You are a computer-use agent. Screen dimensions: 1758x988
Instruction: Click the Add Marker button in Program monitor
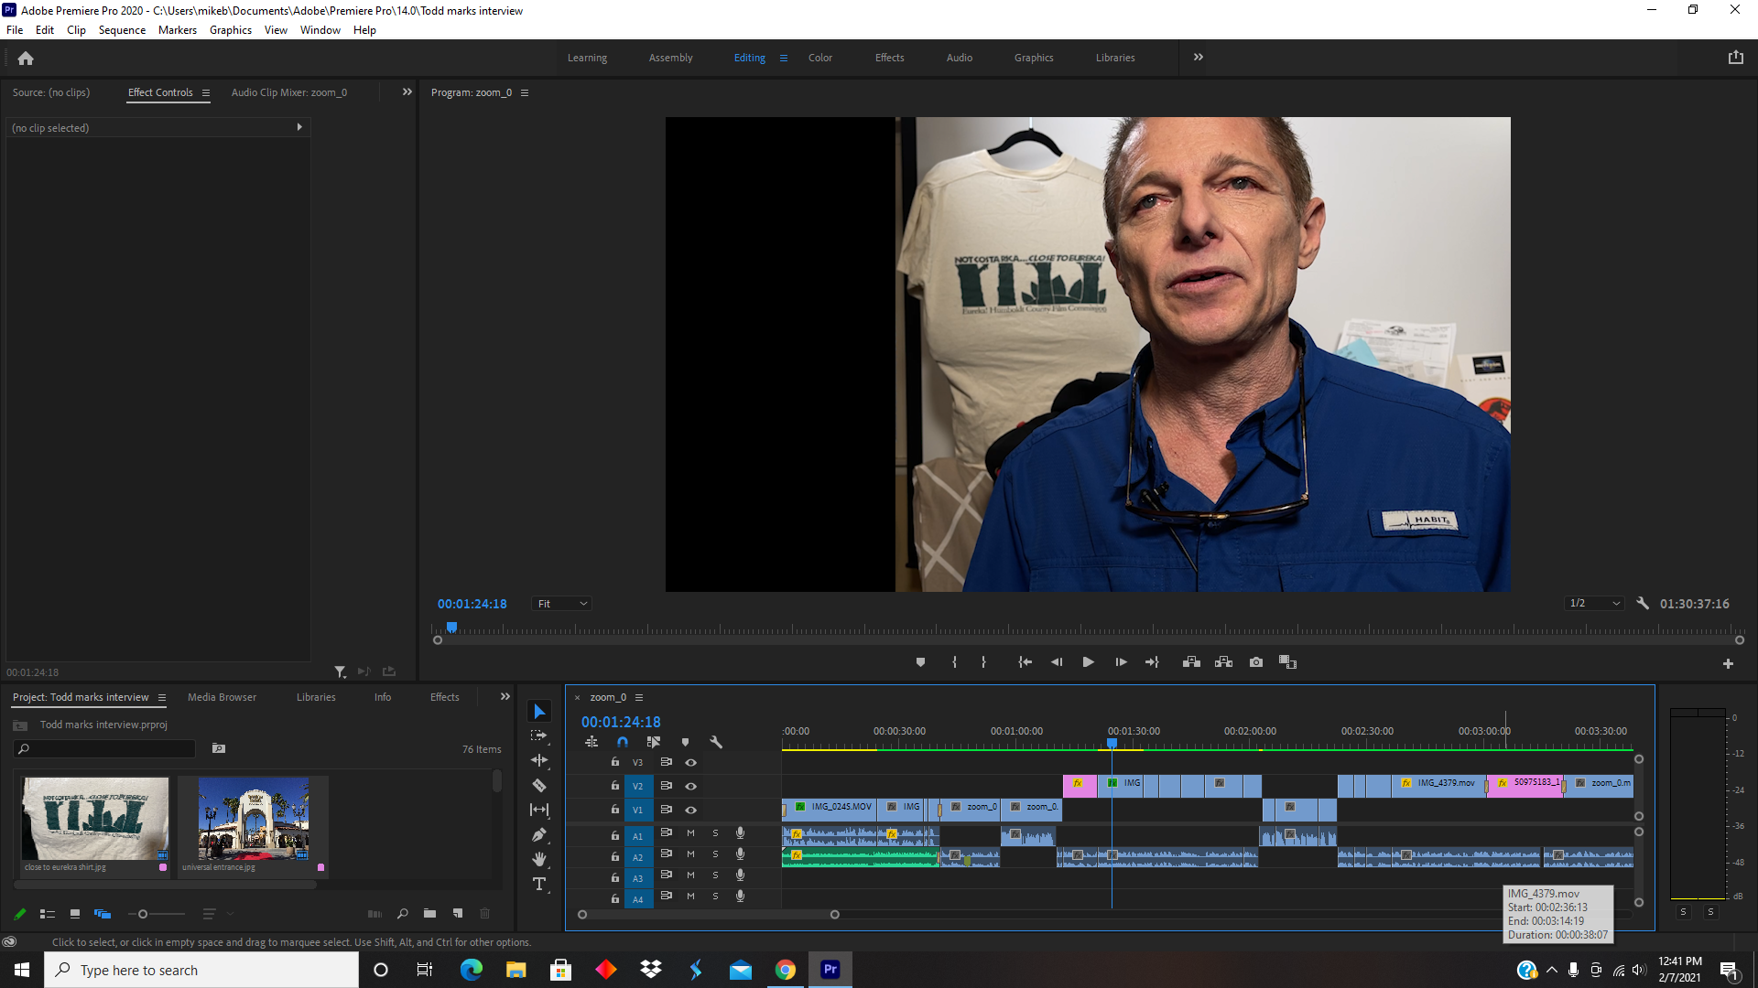click(920, 662)
